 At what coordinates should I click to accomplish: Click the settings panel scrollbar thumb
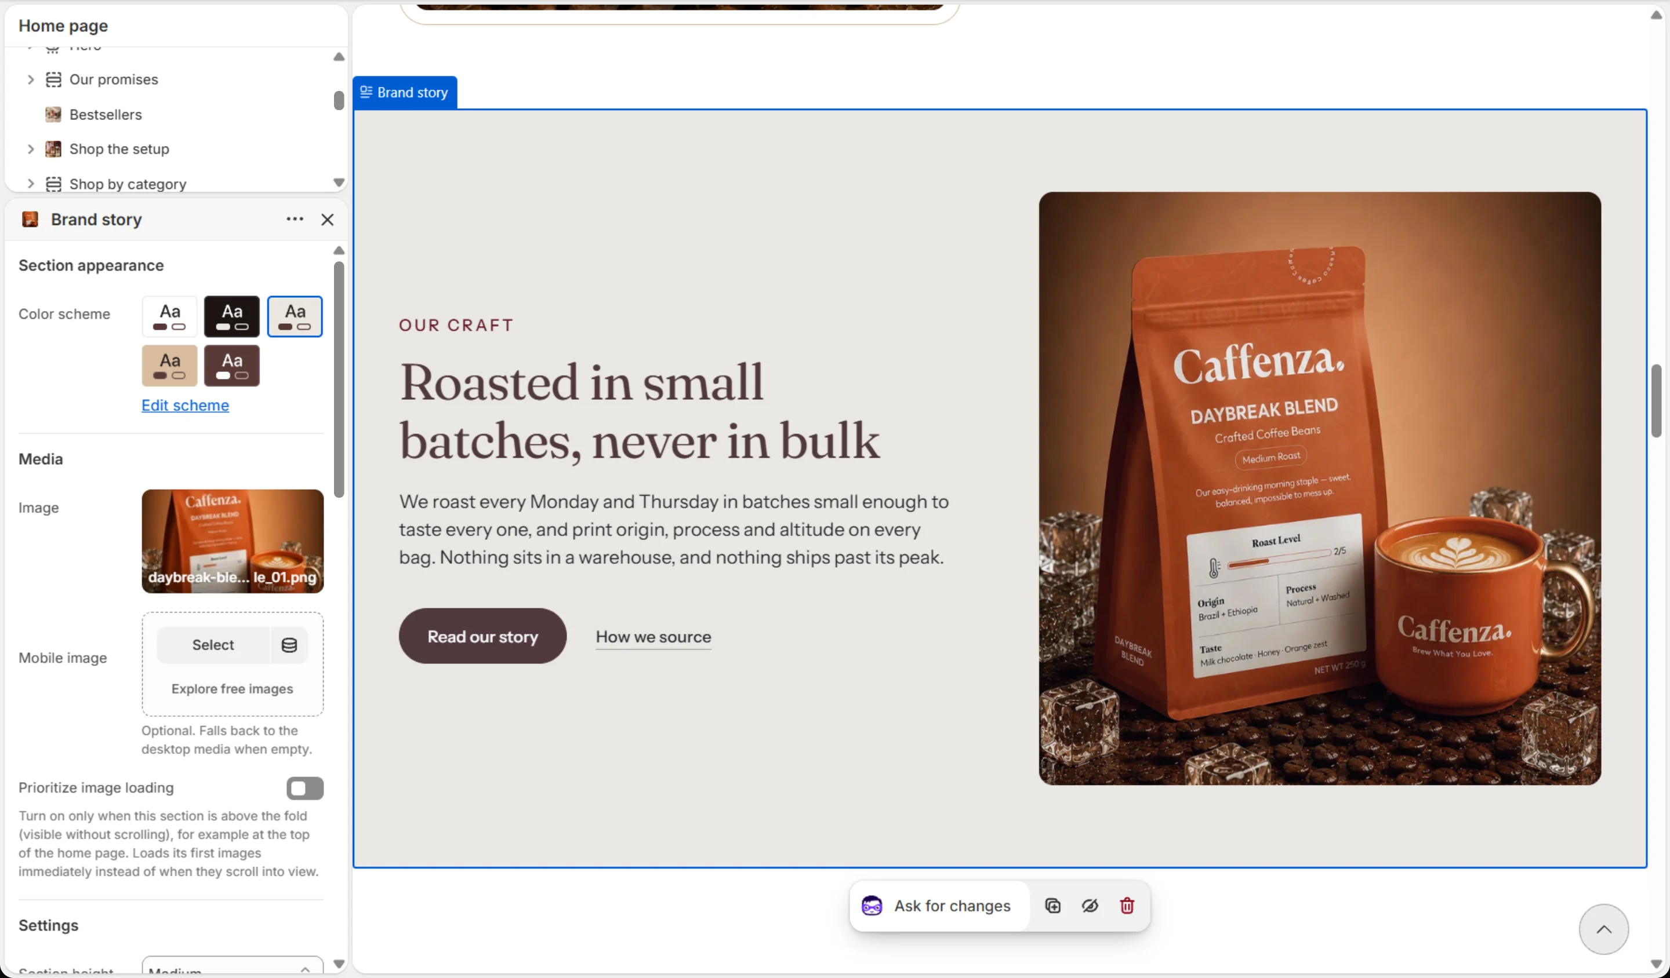click(x=339, y=379)
